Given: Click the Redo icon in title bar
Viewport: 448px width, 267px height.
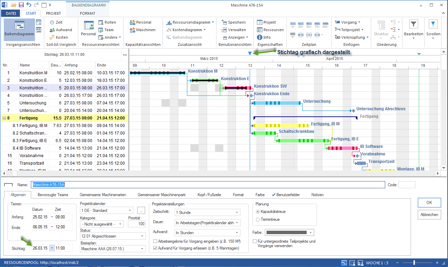Looking at the screenshot, I should point(36,5).
